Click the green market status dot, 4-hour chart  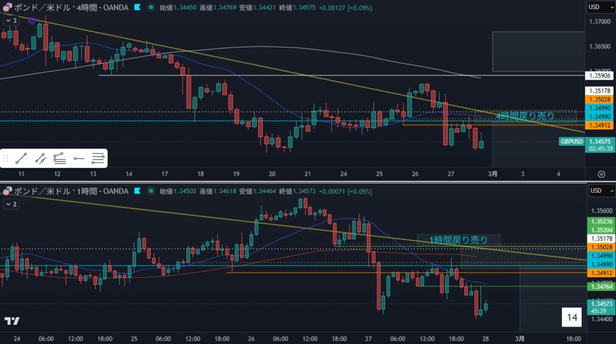coord(150,8)
